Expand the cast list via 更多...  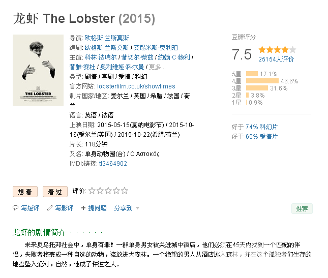[157, 67]
